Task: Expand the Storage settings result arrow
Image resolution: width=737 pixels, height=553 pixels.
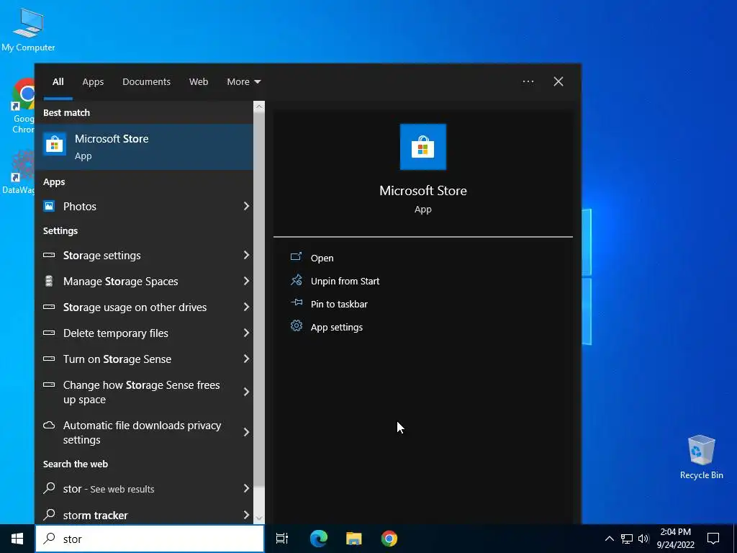Action: click(x=246, y=255)
